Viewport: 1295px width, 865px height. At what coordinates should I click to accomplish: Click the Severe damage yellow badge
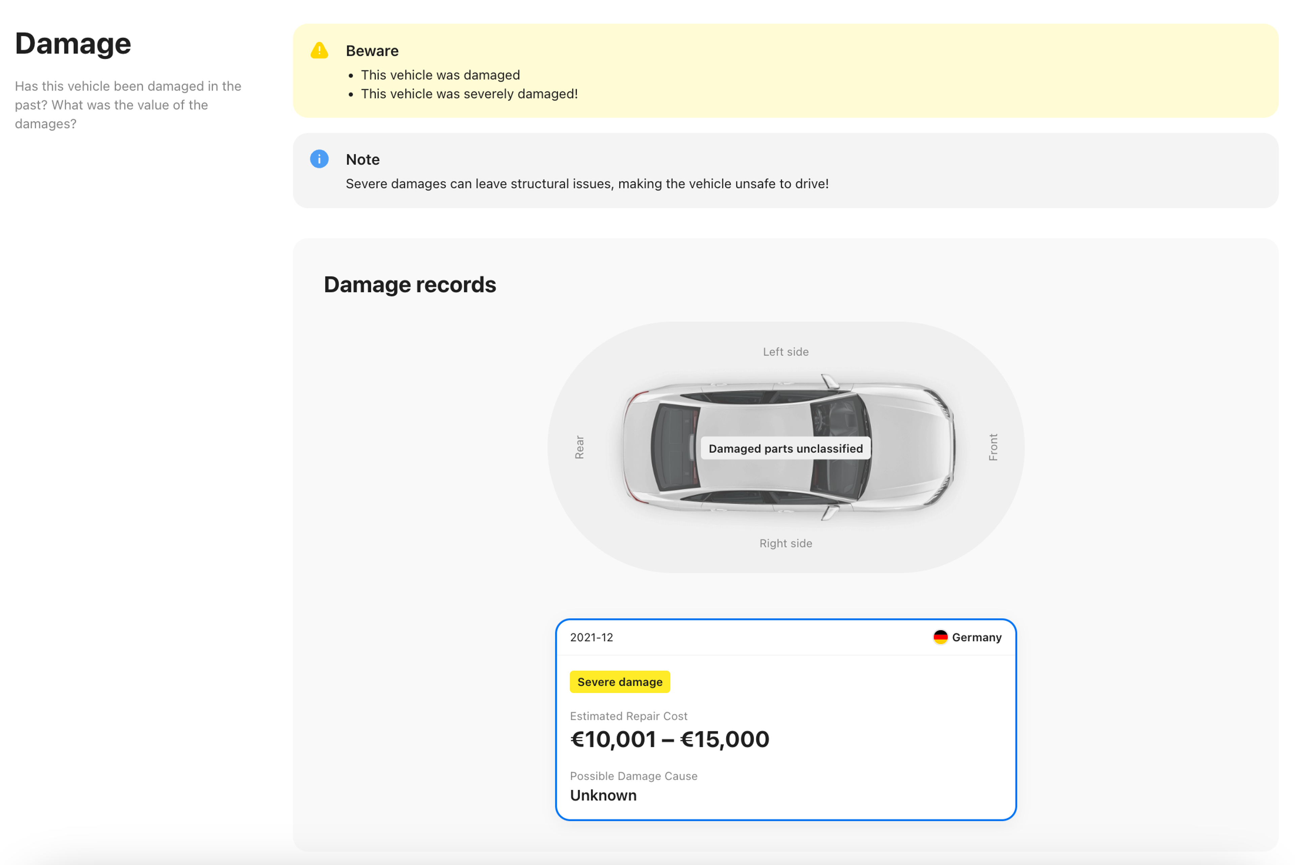click(620, 682)
